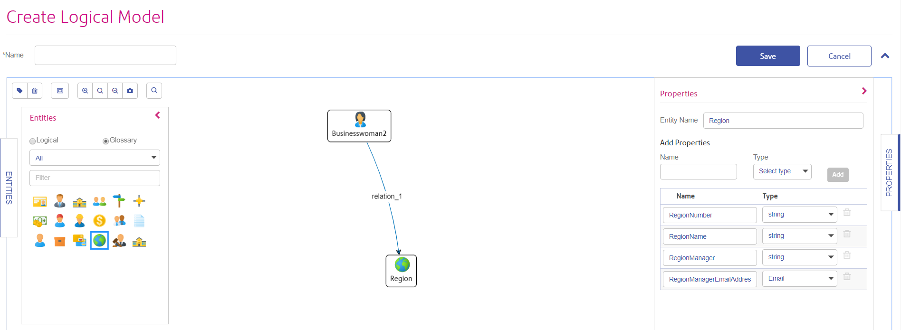Delete the RegionNumber property row
This screenshot has height=330, width=901.
[847, 213]
